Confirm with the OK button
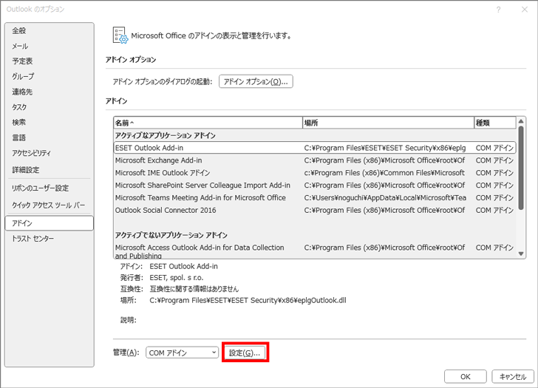Screen dimensions: 538x388 click(466, 377)
